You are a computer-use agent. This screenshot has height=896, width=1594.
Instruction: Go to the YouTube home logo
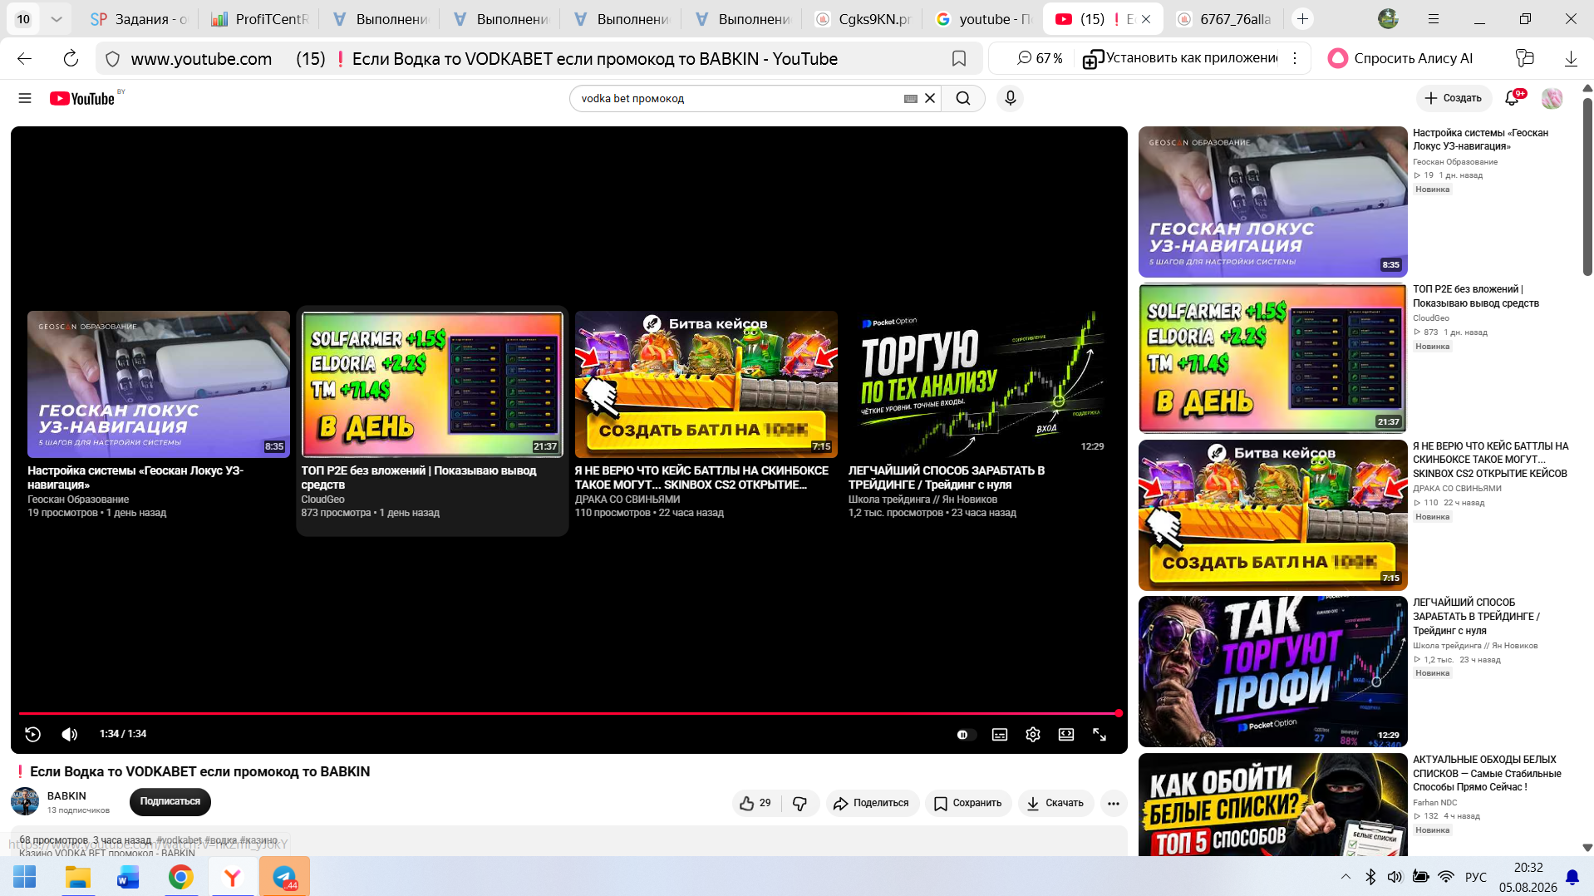(x=82, y=98)
